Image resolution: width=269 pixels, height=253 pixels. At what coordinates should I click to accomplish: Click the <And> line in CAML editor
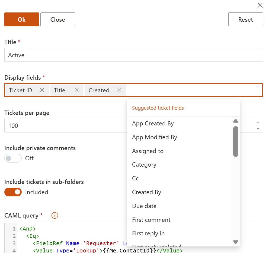(28, 229)
